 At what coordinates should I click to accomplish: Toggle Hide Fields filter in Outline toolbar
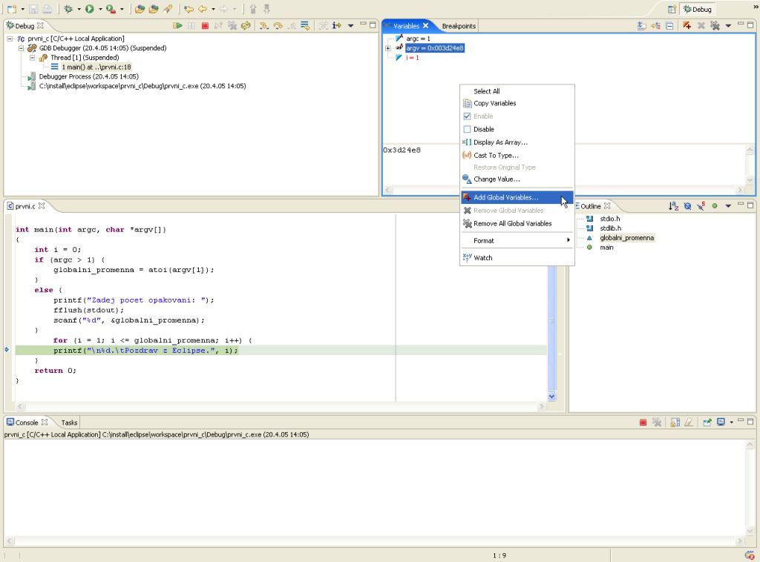pos(687,206)
